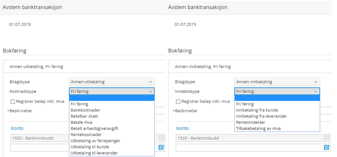Tick 'Registrer beløp inkl. mva' in utbetaling form

click(13, 102)
